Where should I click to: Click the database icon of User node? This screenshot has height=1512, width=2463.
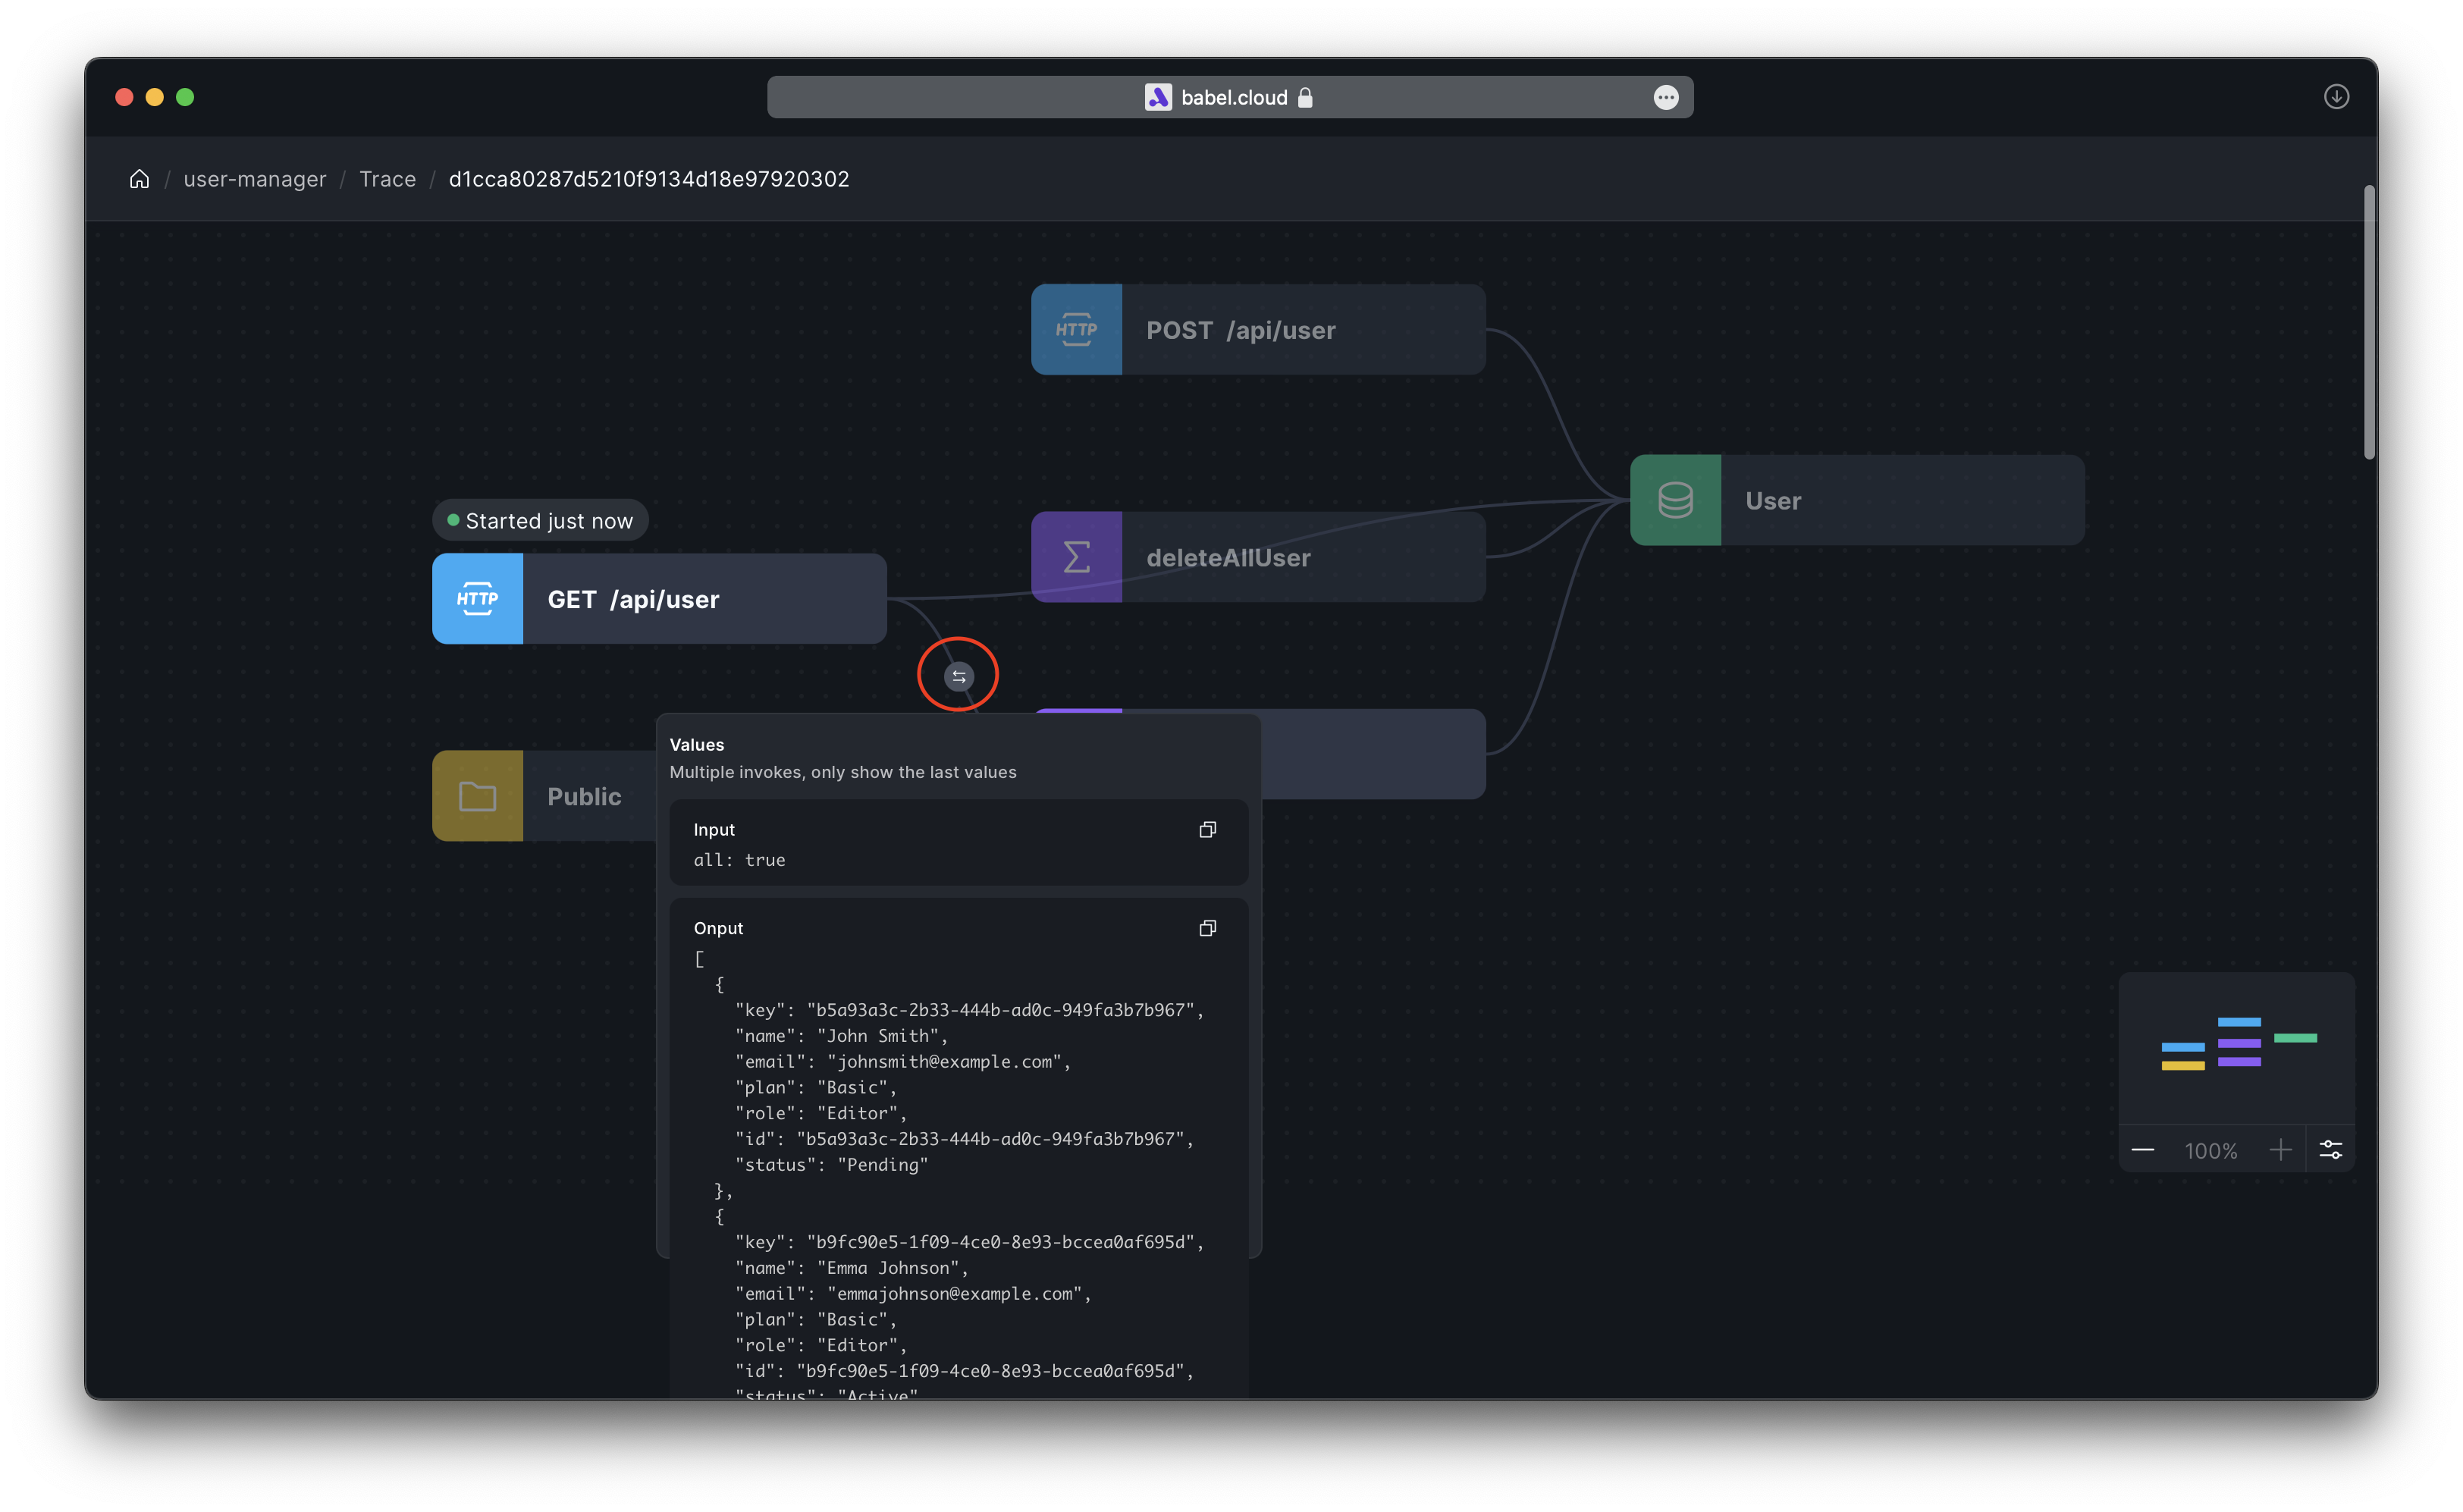[x=1675, y=500]
